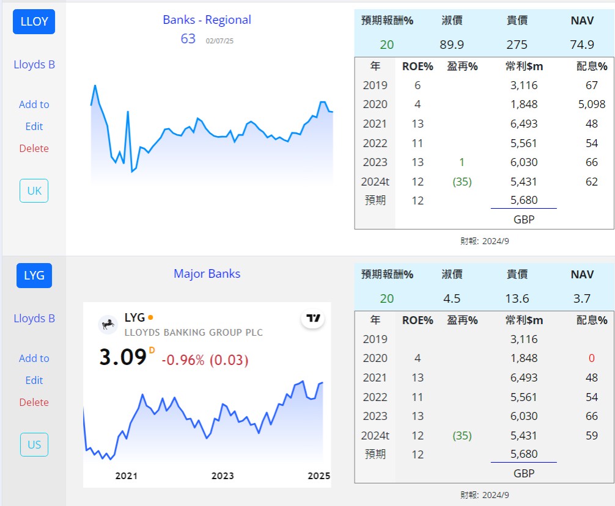Click Add to in the LYG card
Image resolution: width=615 pixels, height=506 pixels.
(x=34, y=358)
